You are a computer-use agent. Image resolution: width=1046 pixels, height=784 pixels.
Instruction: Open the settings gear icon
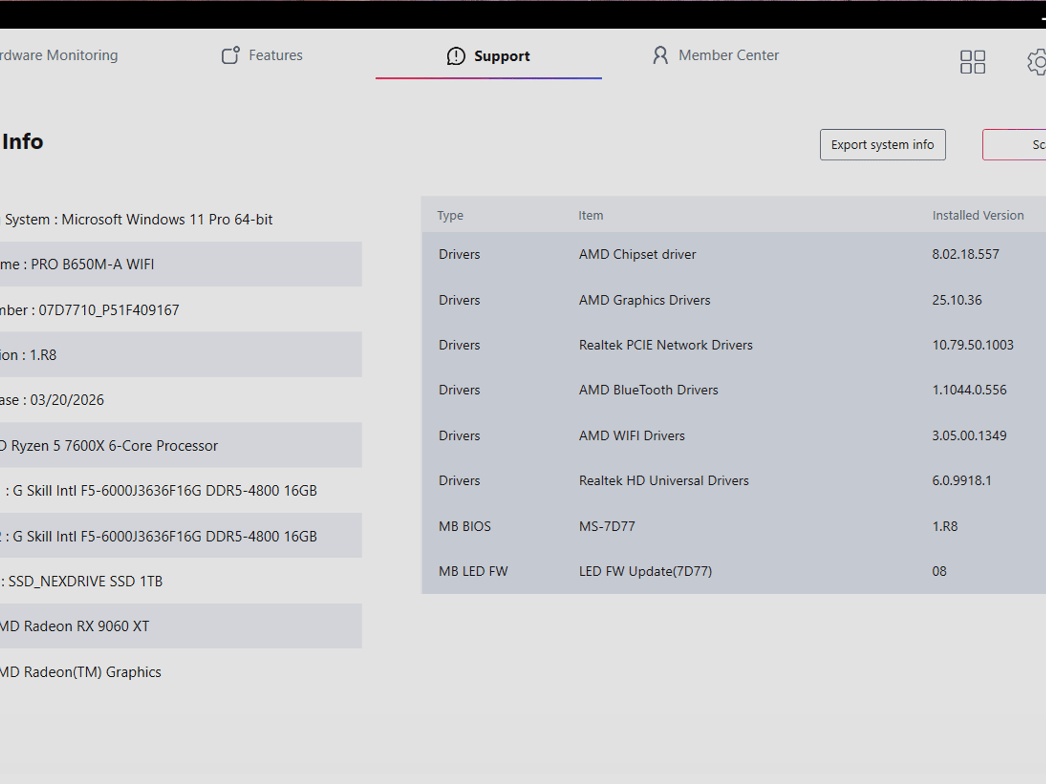(x=1037, y=62)
